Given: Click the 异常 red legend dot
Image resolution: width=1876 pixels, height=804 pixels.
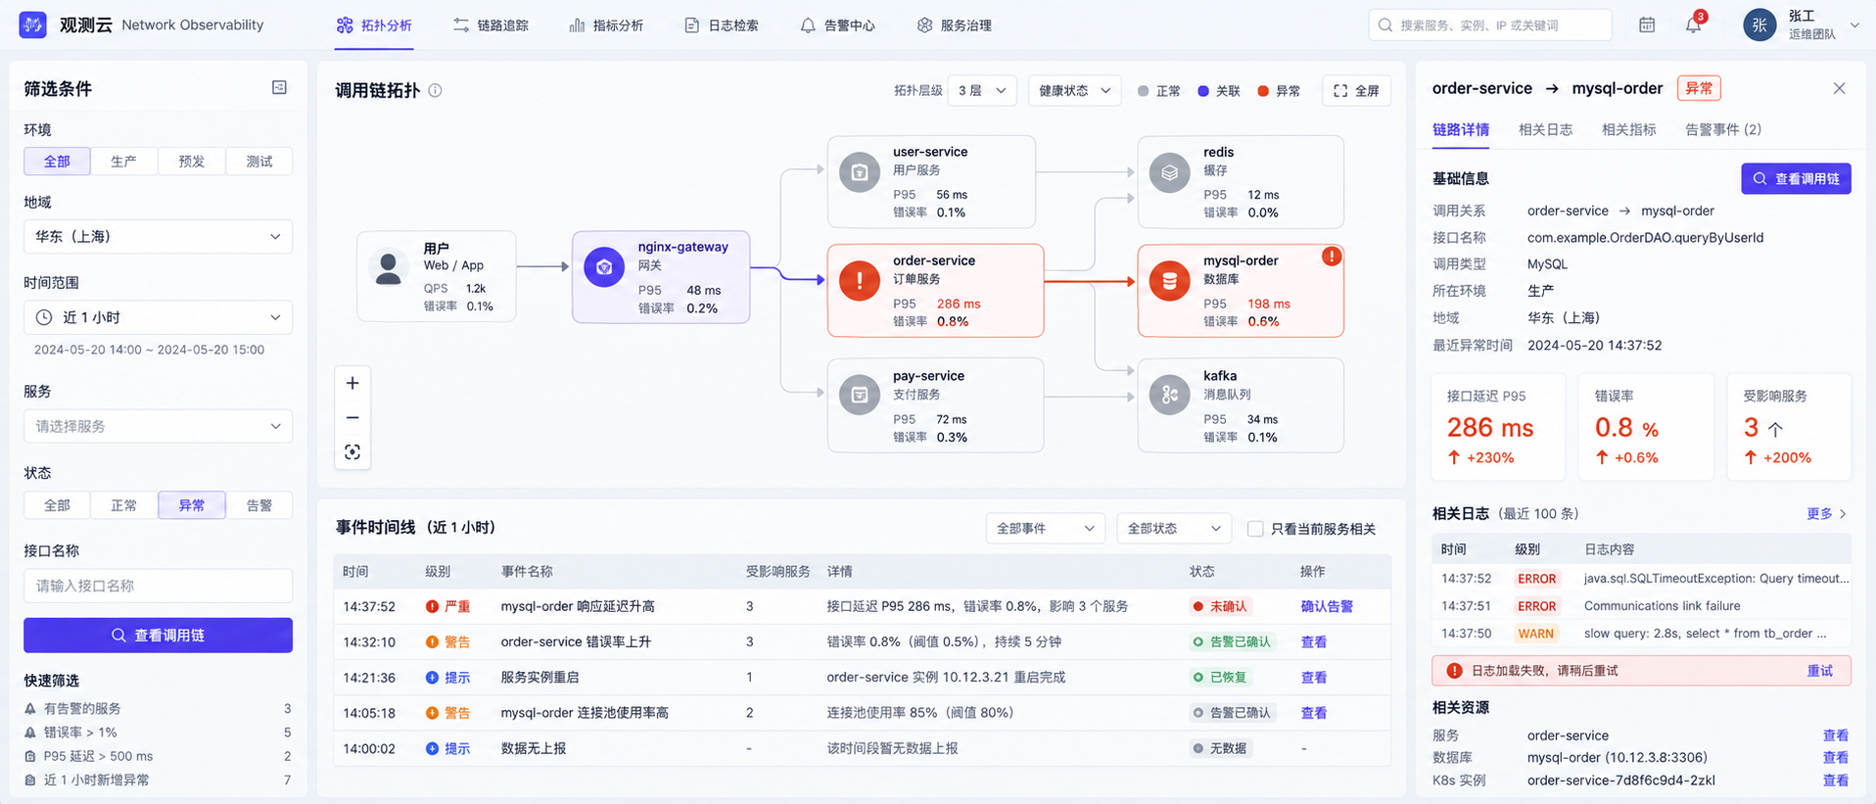Looking at the screenshot, I should point(1263,91).
